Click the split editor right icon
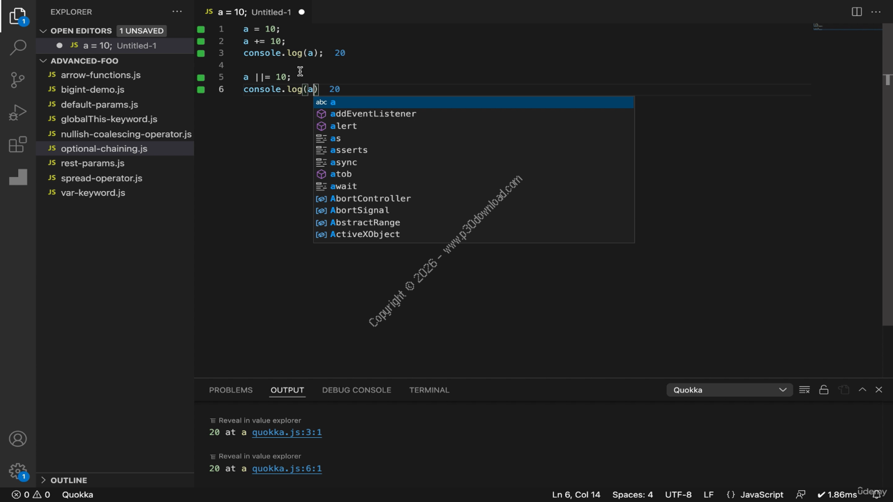 857,12
